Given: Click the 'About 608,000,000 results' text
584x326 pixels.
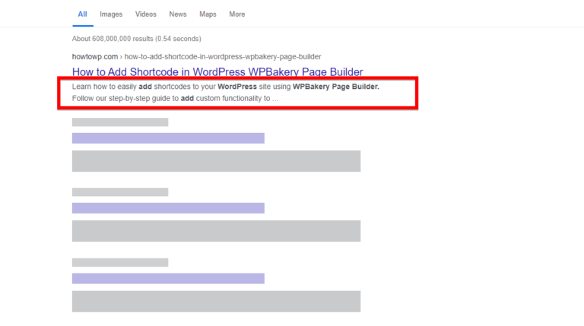Looking at the screenshot, I should pyautogui.click(x=137, y=39).
